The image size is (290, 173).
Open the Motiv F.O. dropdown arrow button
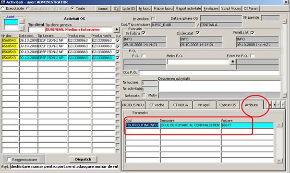[x=233, y=62]
